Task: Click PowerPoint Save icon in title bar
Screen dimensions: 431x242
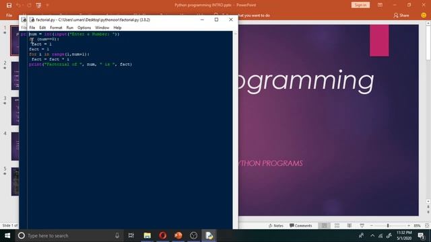Action: (x=9, y=5)
